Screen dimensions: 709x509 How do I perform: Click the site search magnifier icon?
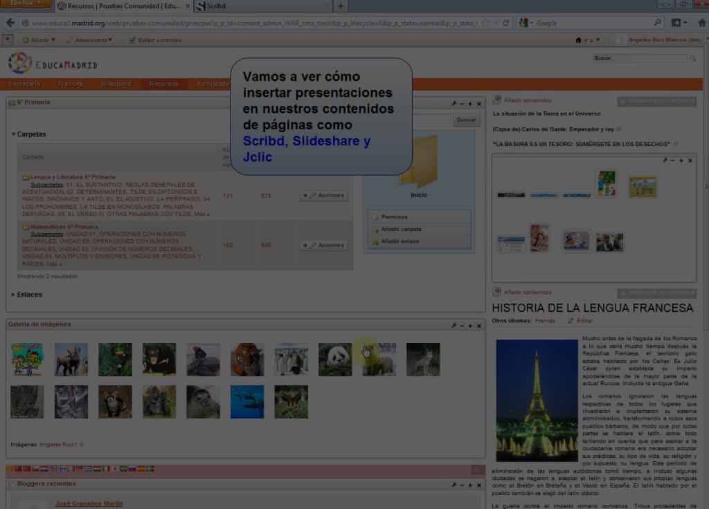[693, 58]
